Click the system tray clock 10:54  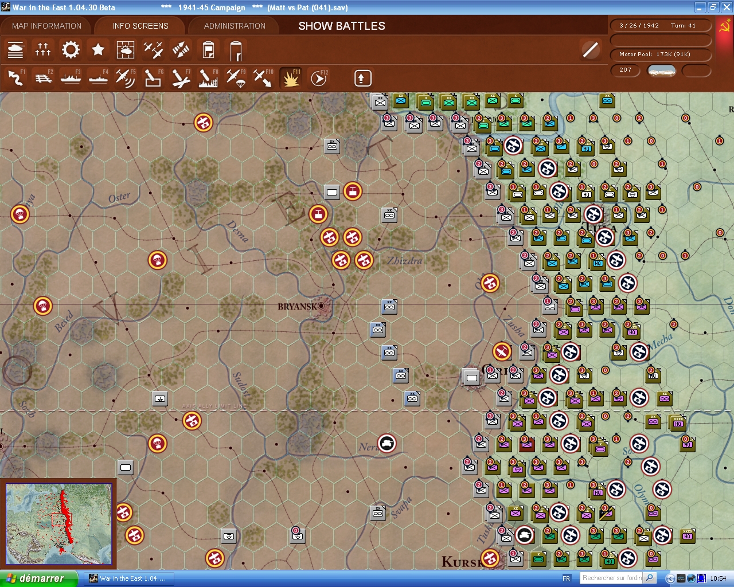coord(718,578)
